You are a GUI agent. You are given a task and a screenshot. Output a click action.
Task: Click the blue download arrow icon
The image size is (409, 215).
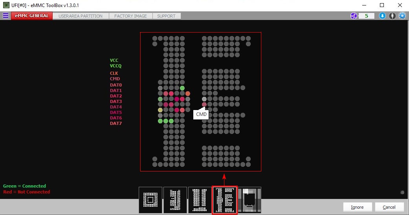pos(382,16)
